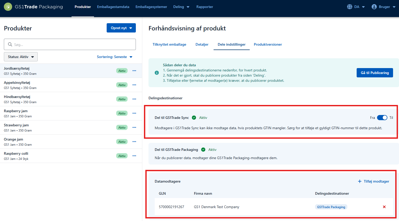Open the Bruger account dropdown
Screen dimensions: 399x221
coord(387,7)
